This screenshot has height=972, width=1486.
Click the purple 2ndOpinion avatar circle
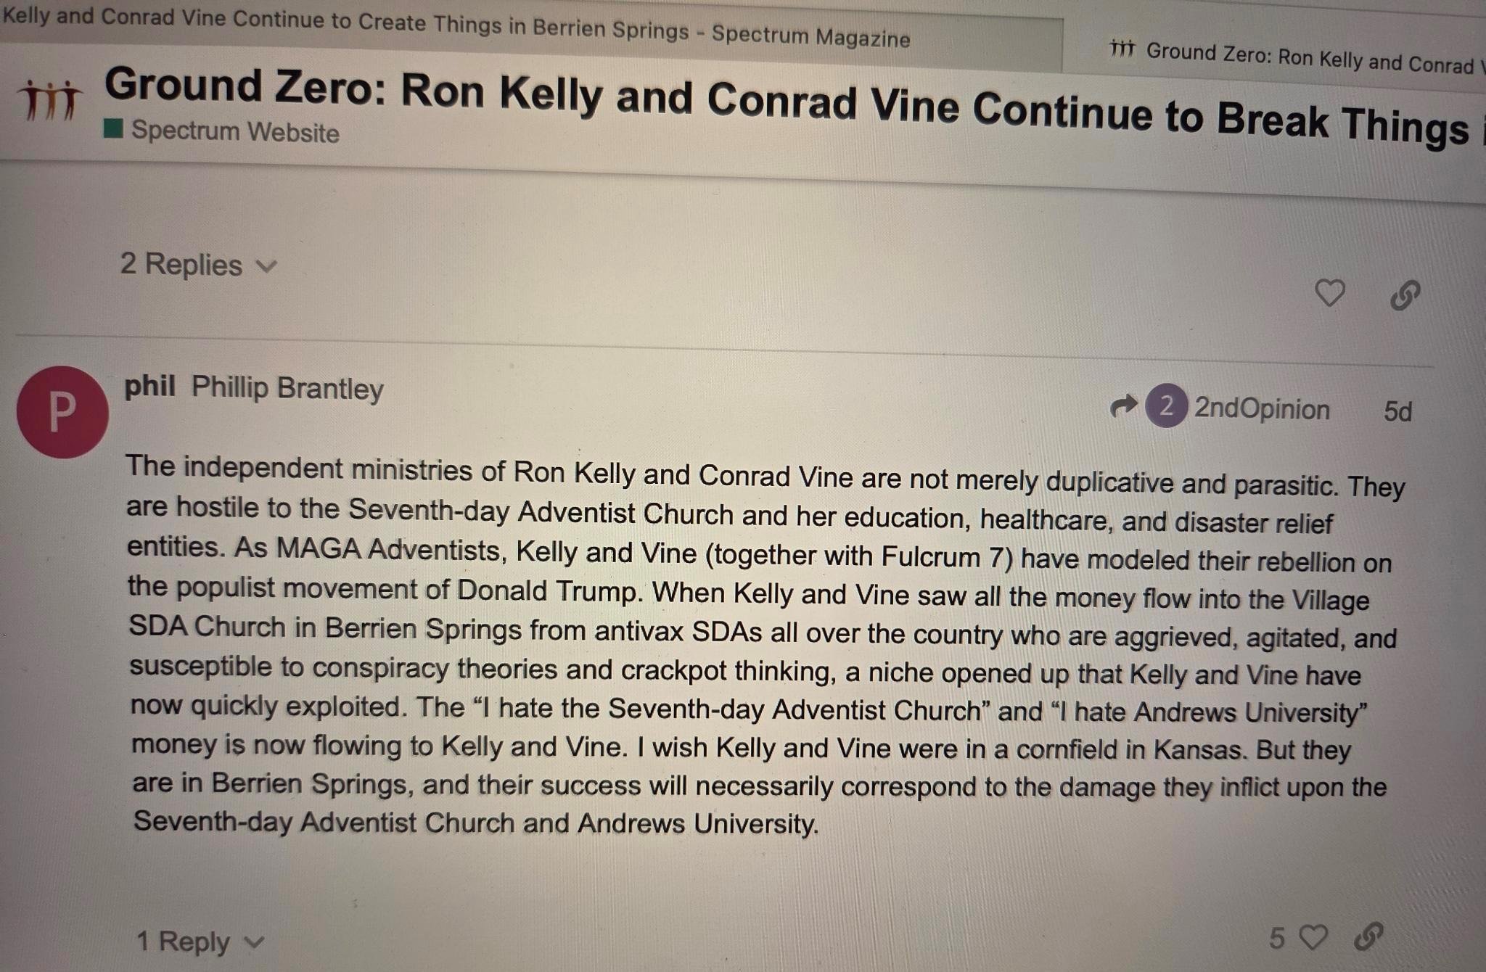[1165, 405]
